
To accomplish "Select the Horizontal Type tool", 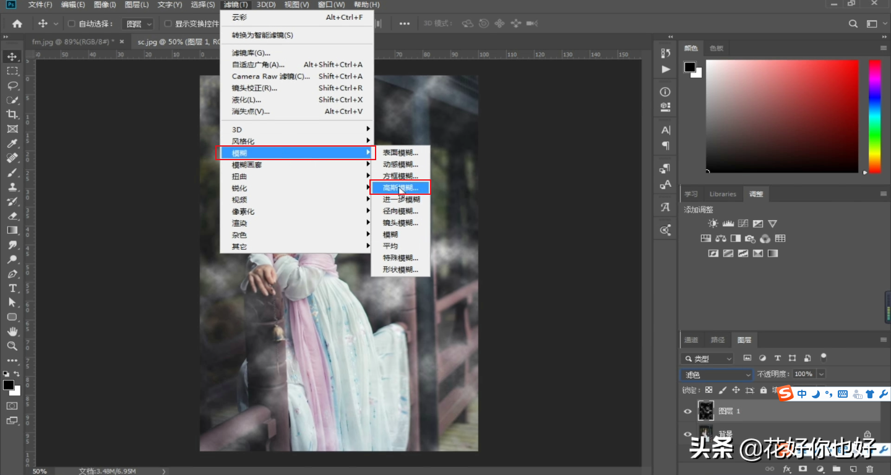I will click(12, 288).
